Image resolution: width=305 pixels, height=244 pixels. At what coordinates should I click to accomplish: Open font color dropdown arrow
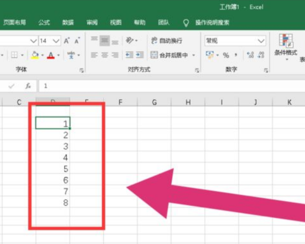pos(58,55)
